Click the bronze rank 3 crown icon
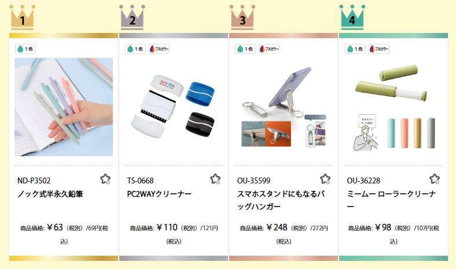Image resolution: width=456 pixels, height=269 pixels. tap(242, 17)
